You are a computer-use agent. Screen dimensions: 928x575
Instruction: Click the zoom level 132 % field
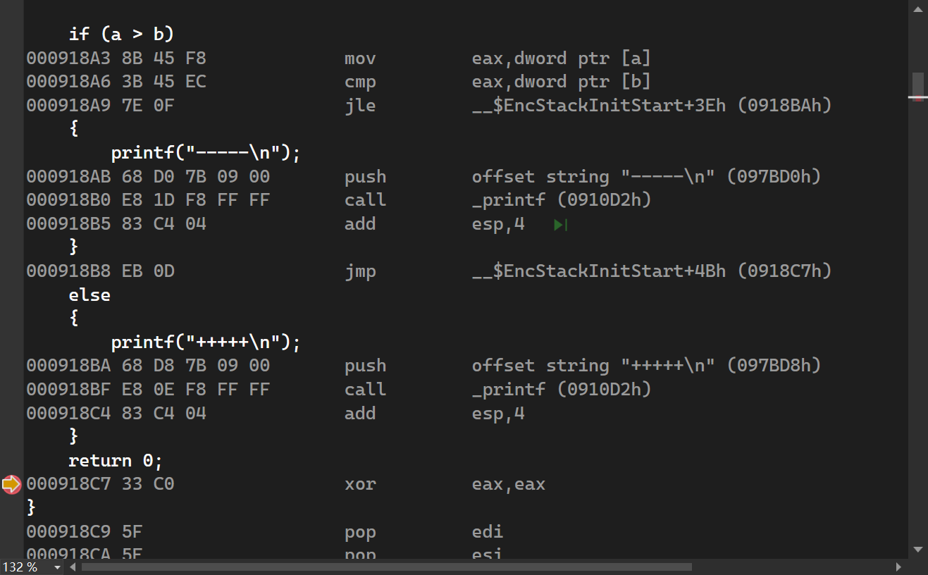21,567
